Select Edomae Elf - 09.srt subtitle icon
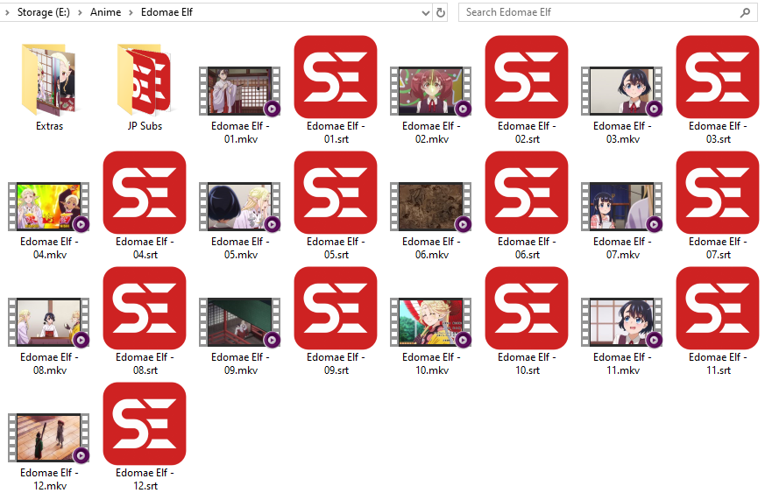This screenshot has width=765, height=500. point(336,307)
